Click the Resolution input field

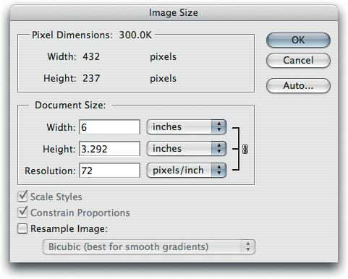coord(109,171)
